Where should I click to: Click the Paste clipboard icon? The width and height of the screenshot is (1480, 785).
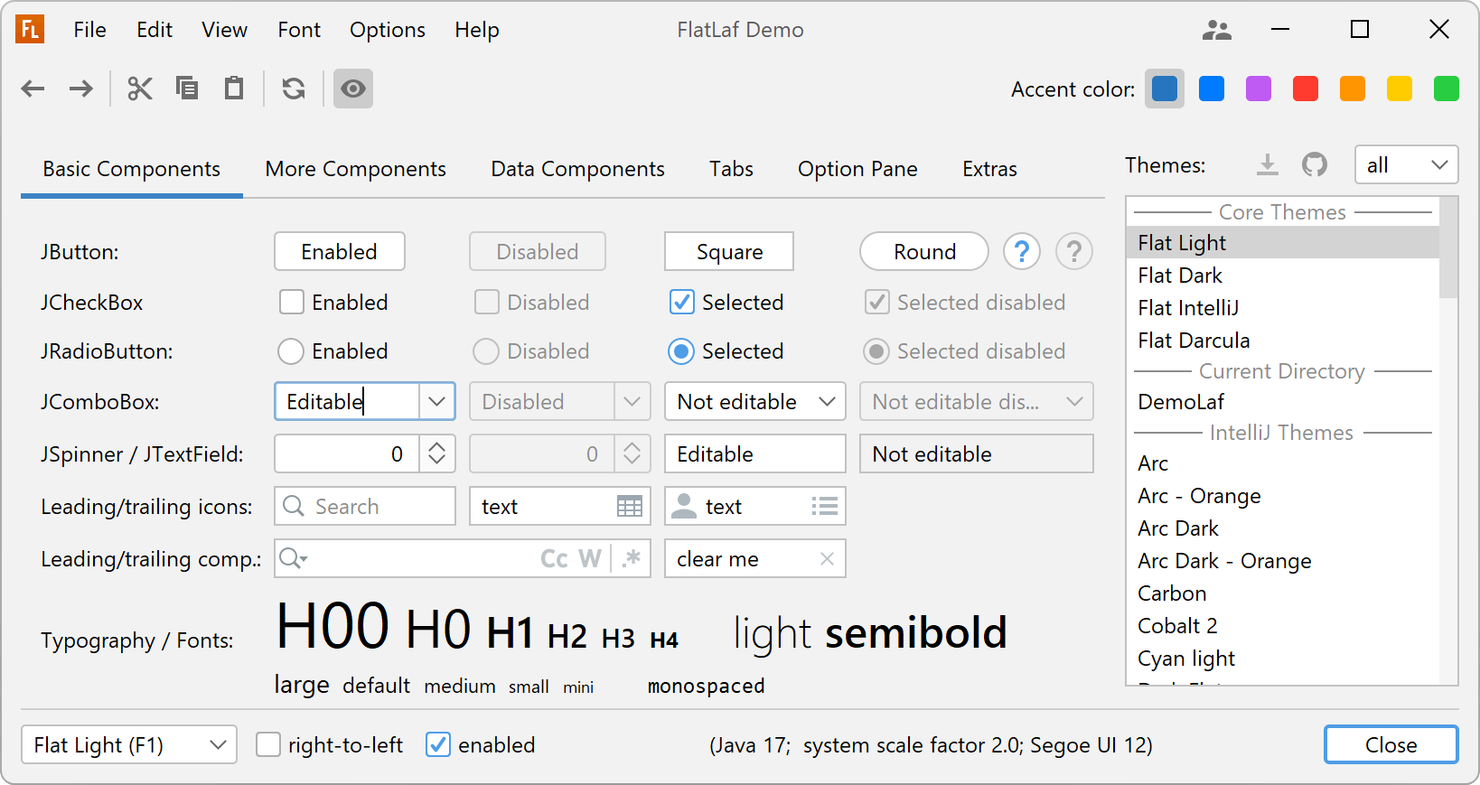tap(234, 89)
